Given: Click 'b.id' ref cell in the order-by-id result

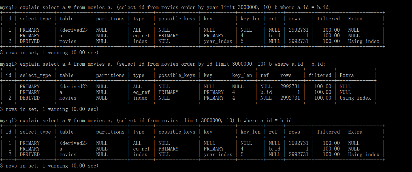Looking at the screenshot, I should point(266,92).
